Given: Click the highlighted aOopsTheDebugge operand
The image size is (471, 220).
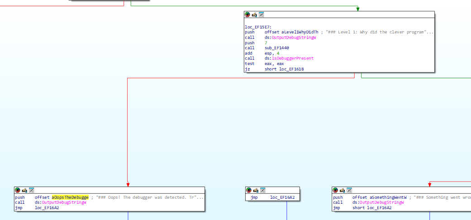Looking at the screenshot, I should (x=70, y=197).
